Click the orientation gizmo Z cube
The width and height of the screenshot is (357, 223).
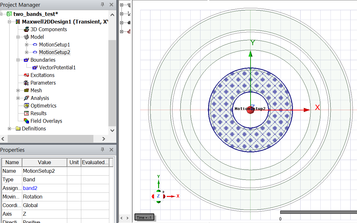click(158, 196)
